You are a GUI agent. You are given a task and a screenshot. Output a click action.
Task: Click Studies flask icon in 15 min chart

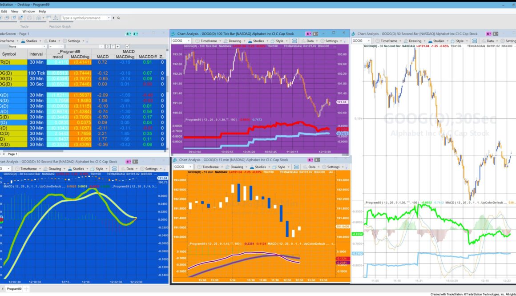pyautogui.click(x=252, y=167)
